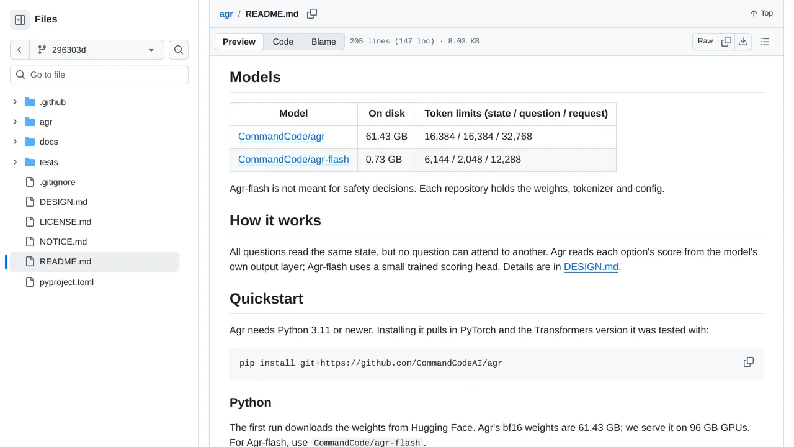Copy raw file contents icon
The image size is (794, 447).
coord(726,42)
